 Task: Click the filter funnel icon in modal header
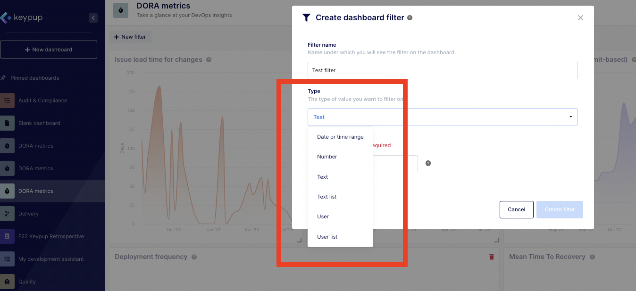point(306,17)
